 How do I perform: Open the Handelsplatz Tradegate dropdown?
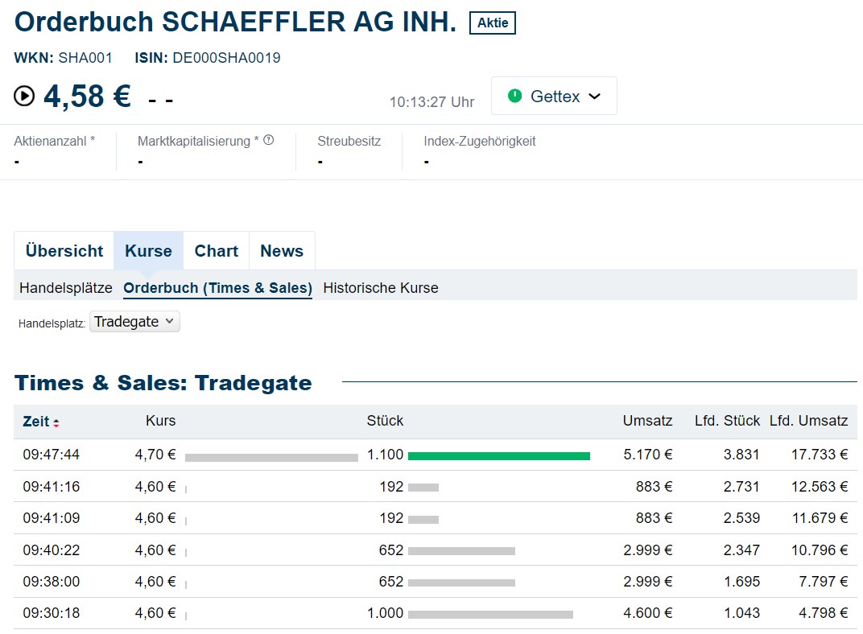(x=134, y=321)
